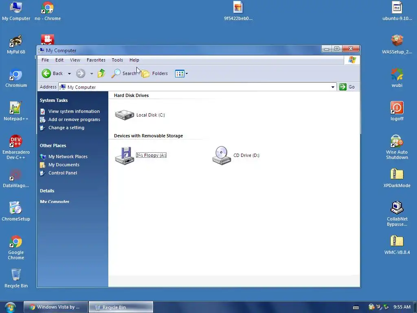This screenshot has height=313, width=417.
Task: Open the Forward history dropdown arrow
Action: [92, 73]
